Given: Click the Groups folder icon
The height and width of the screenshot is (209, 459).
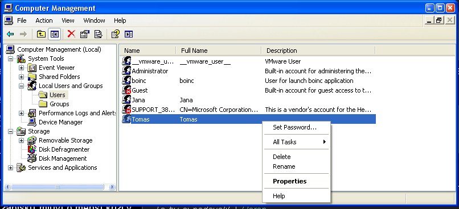Looking at the screenshot, I should click(x=43, y=104).
